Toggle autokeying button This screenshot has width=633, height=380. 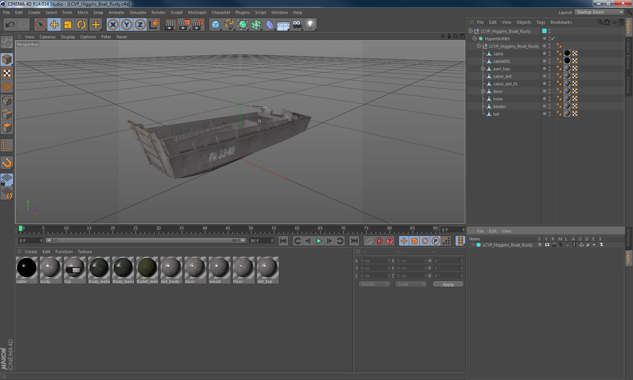tap(379, 241)
